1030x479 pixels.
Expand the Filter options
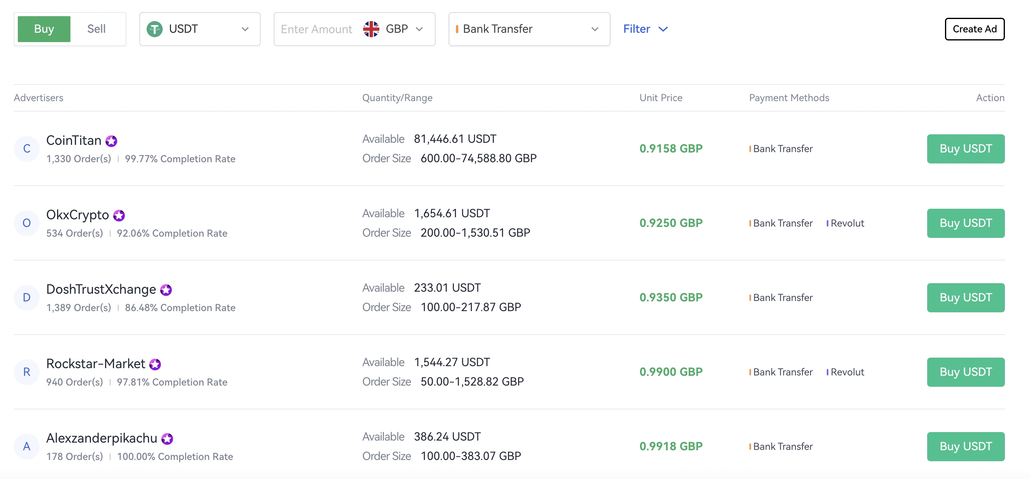pos(645,29)
